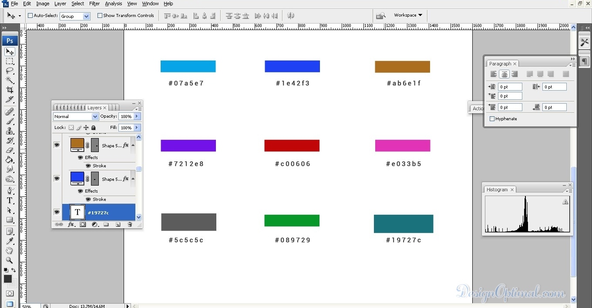
Task: Open the layer Fill slider arrow
Action: tap(137, 128)
